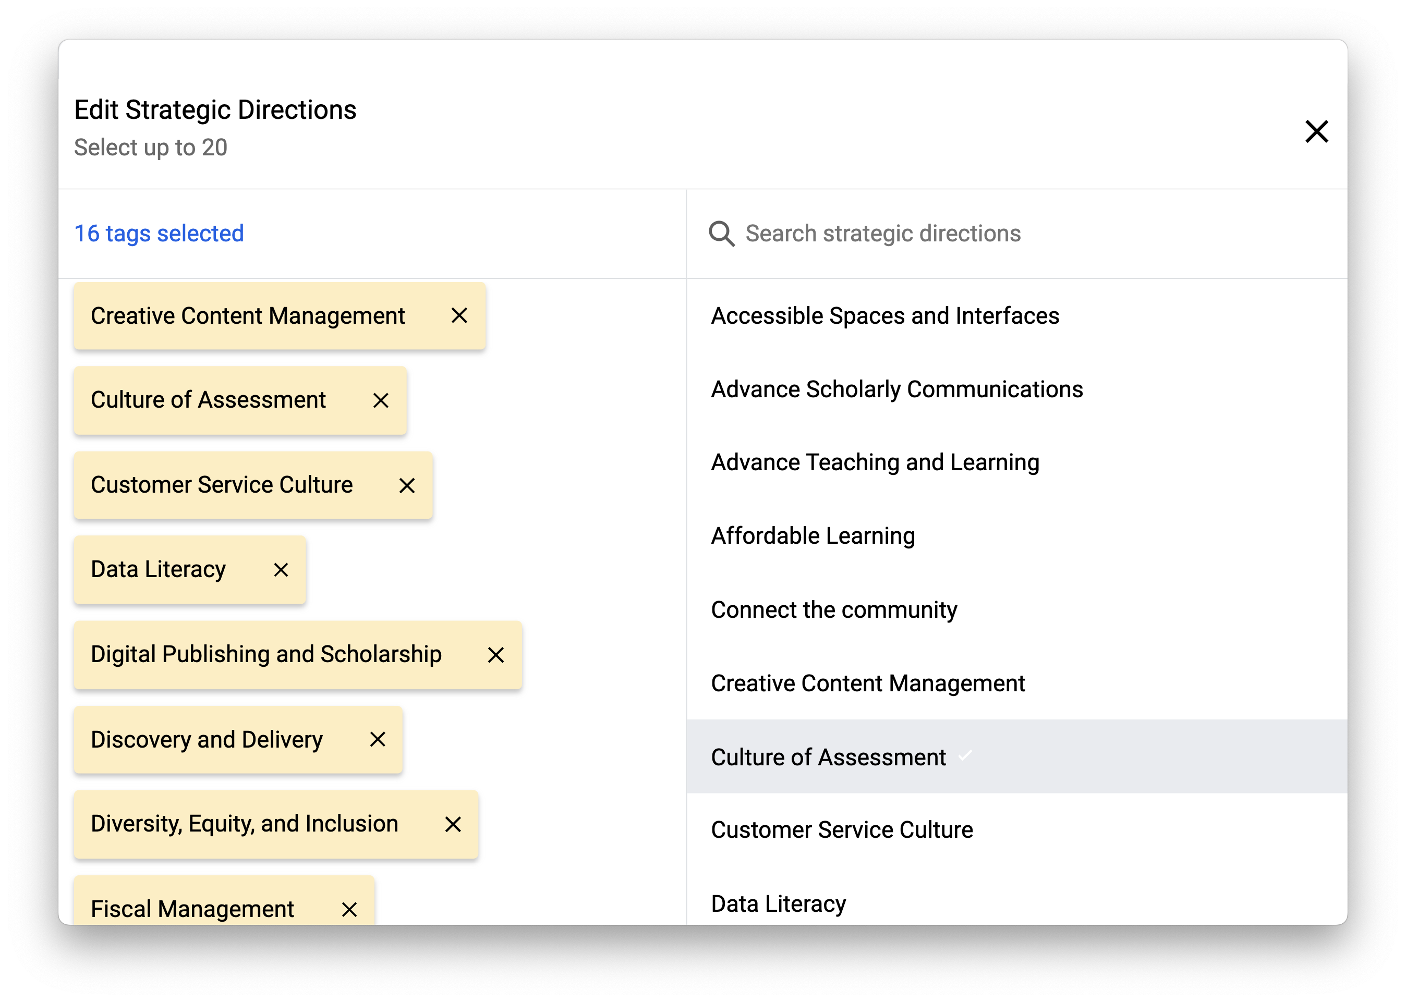
Task: Click the search magnifier icon
Action: [721, 234]
